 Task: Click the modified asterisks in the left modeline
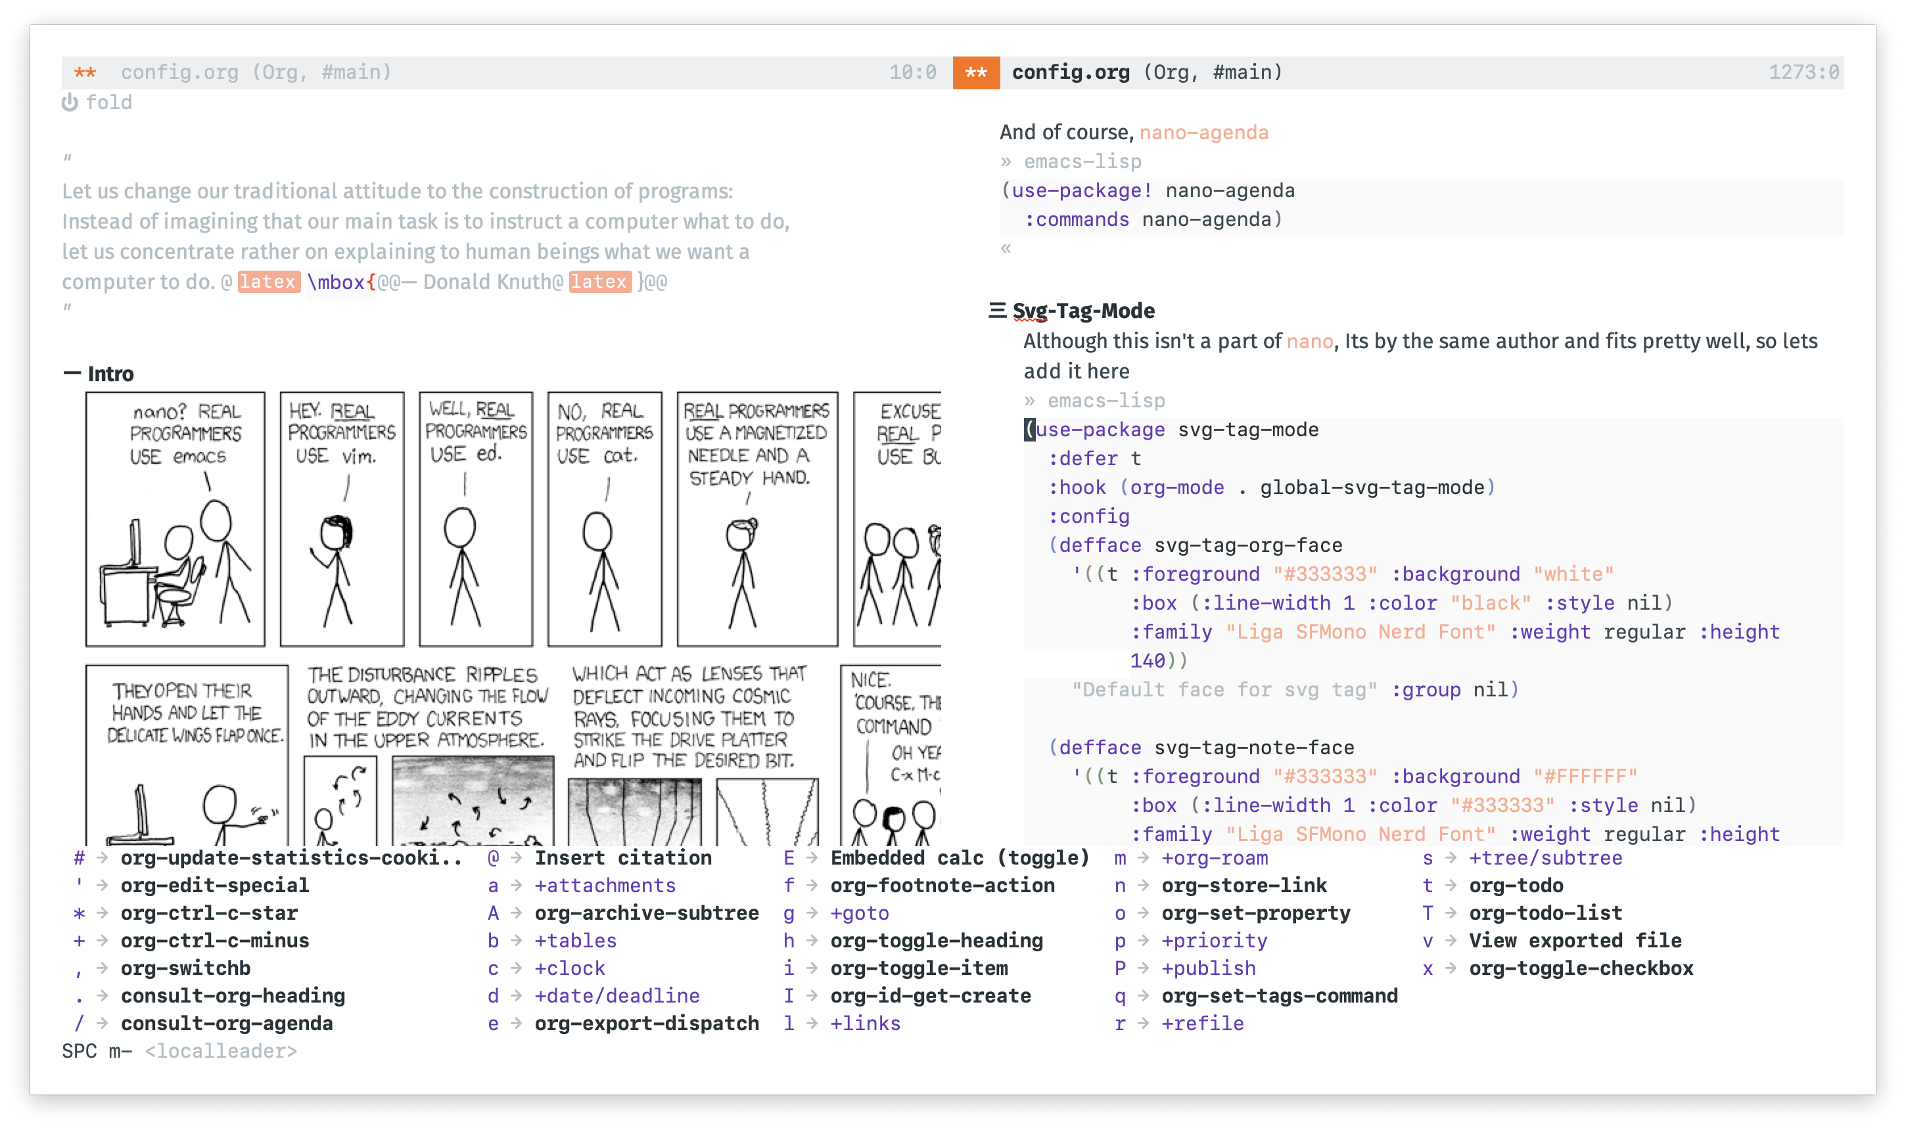(85, 72)
